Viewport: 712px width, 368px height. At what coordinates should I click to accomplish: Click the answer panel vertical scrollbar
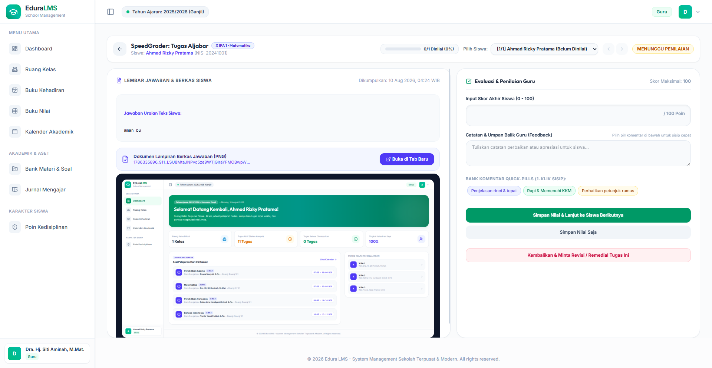[x=449, y=197]
